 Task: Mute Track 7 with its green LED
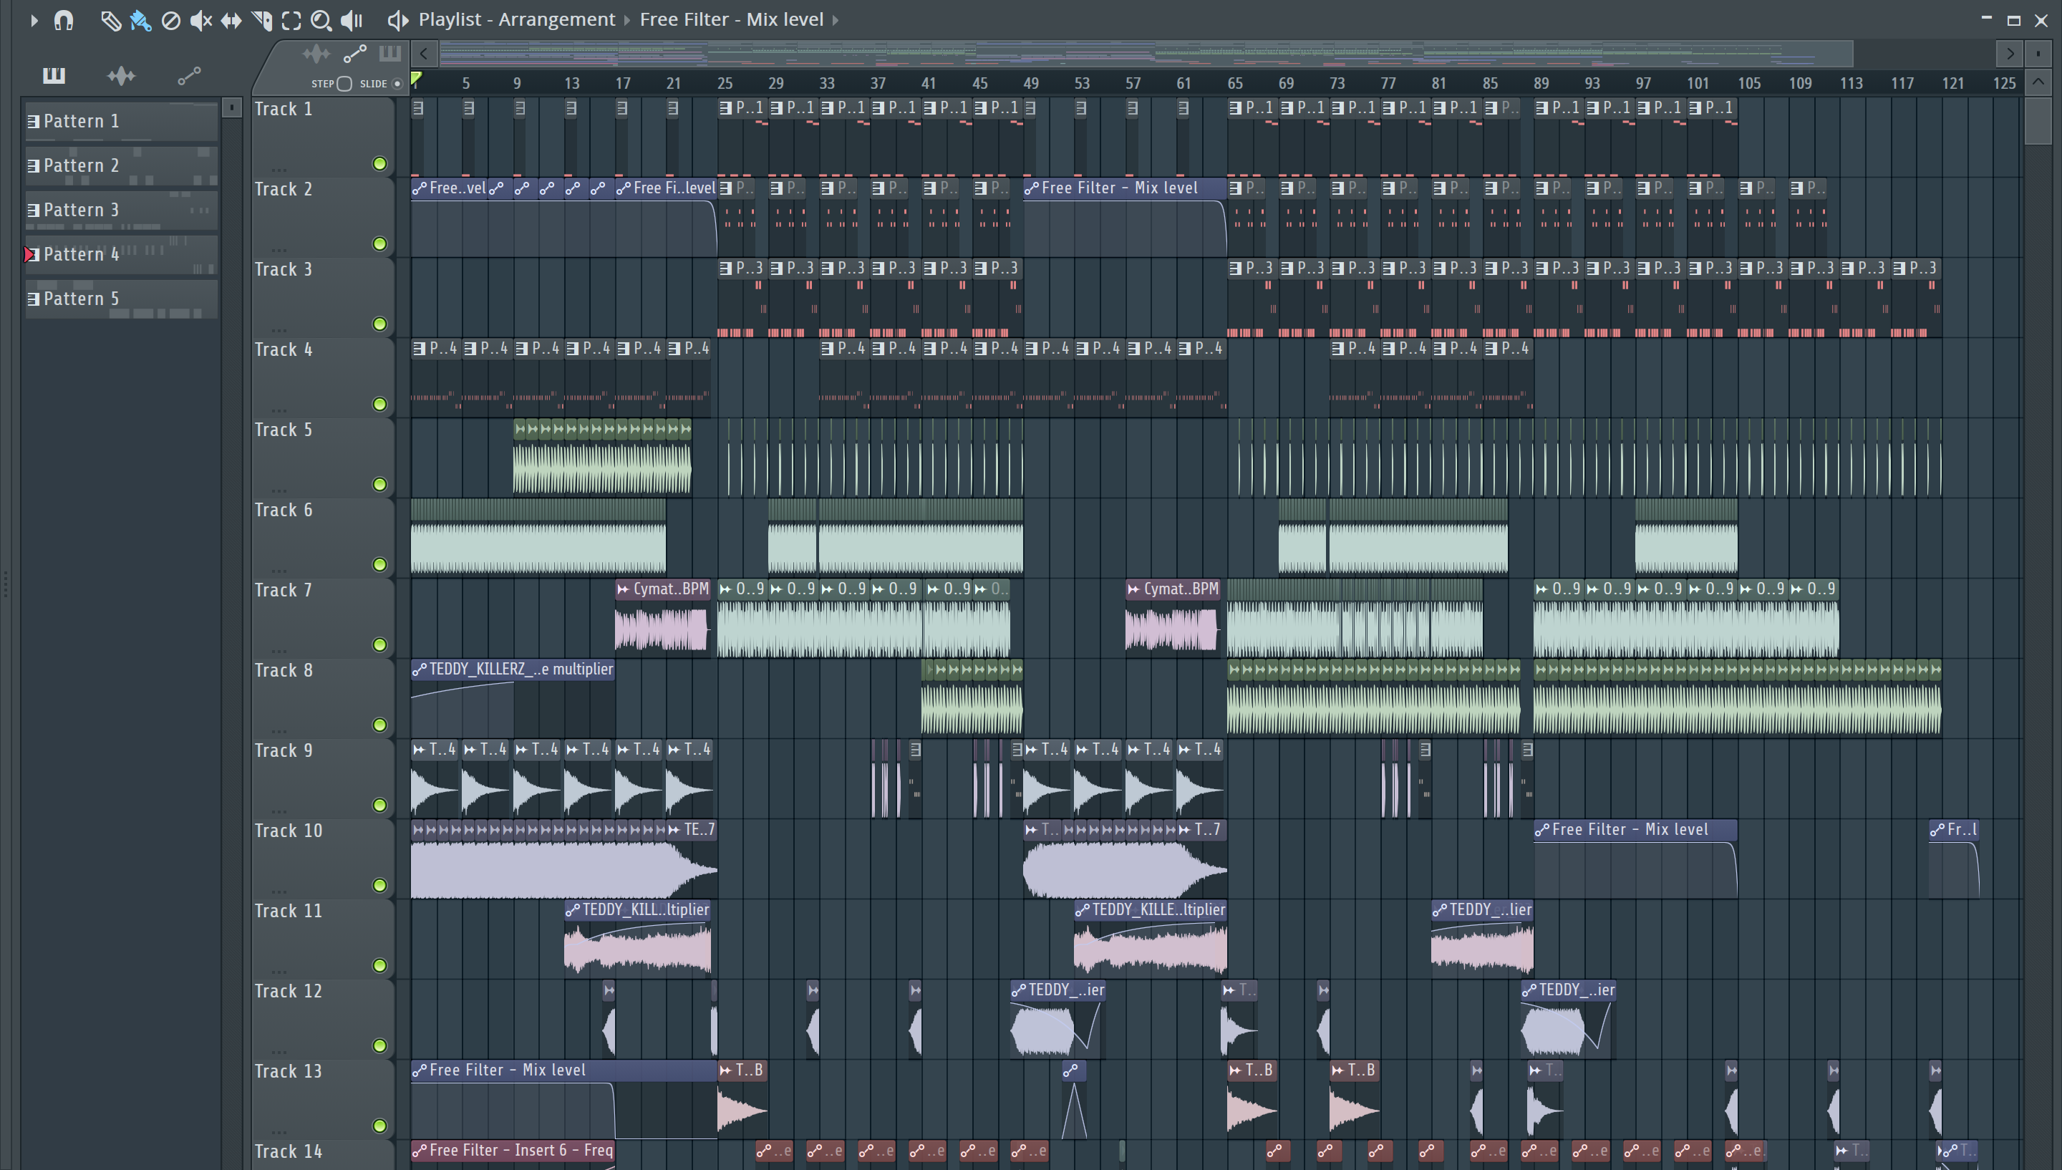click(x=380, y=645)
